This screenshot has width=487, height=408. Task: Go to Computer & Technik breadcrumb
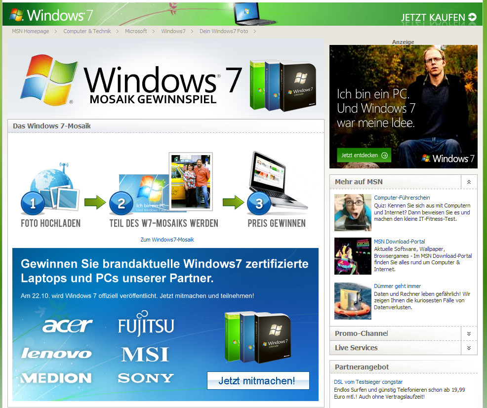[87, 31]
